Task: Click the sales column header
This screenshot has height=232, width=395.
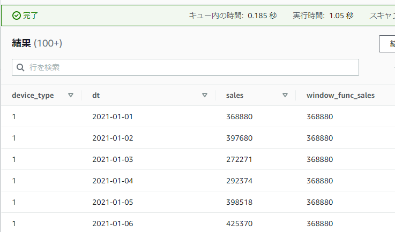Action: pyautogui.click(x=235, y=96)
